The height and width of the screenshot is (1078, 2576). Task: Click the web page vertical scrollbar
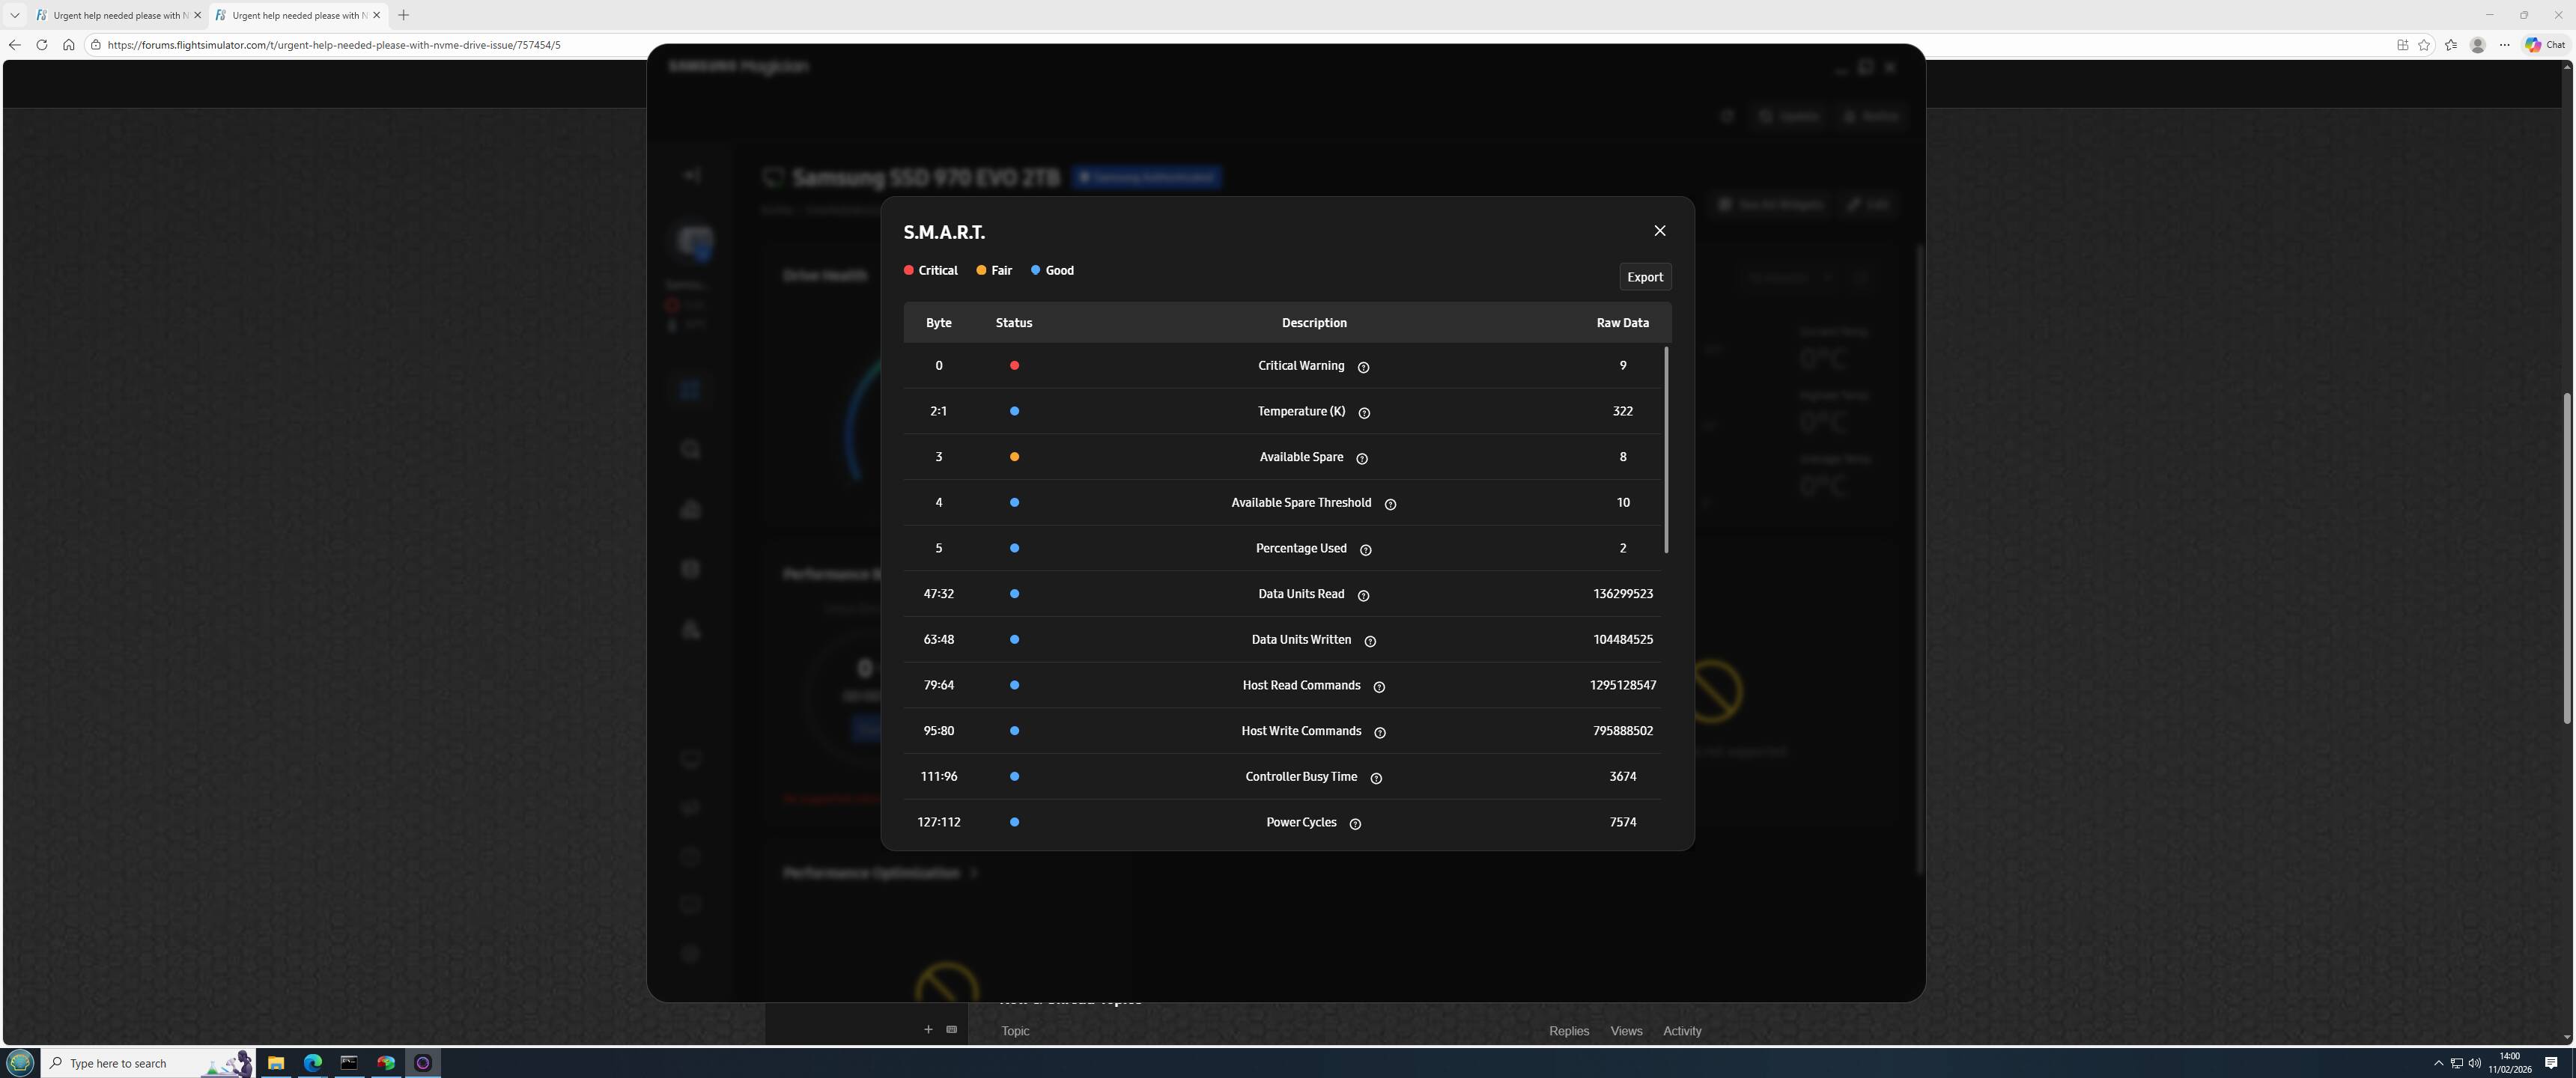[x=2567, y=558]
